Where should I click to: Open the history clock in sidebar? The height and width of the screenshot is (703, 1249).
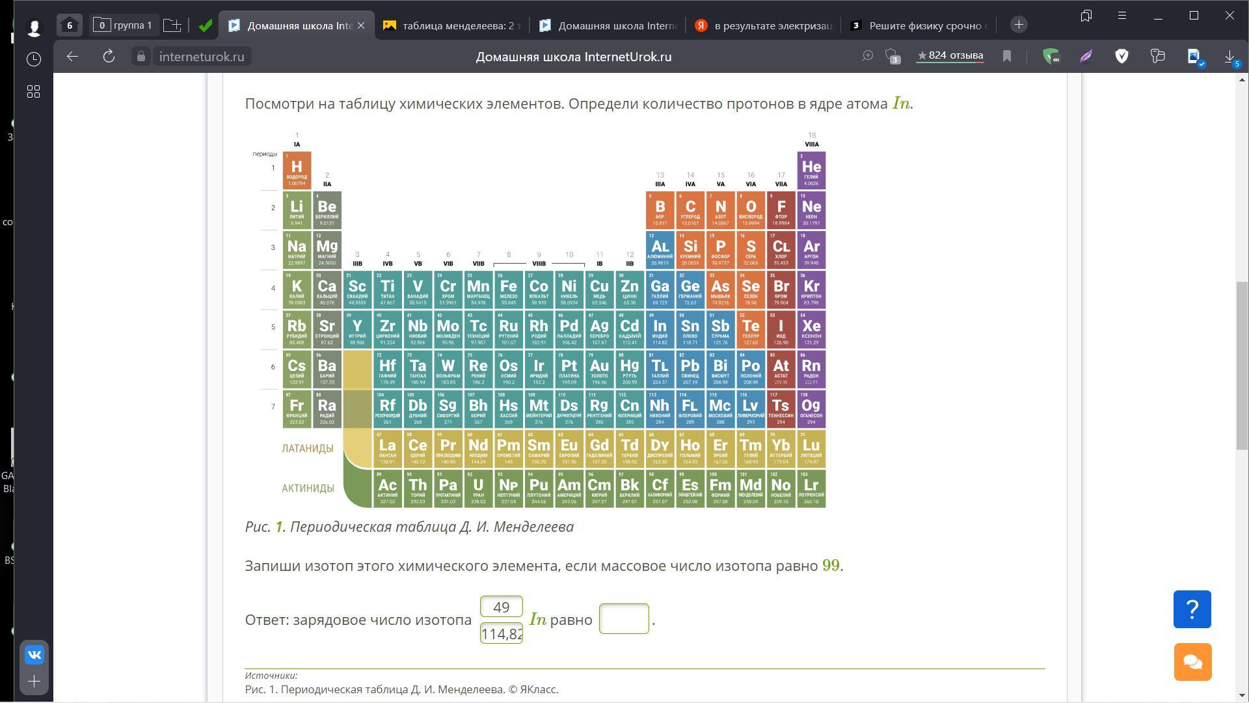click(x=34, y=59)
